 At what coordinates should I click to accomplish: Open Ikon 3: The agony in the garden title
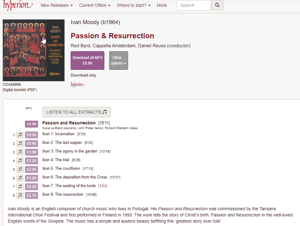pyautogui.click(x=70, y=151)
